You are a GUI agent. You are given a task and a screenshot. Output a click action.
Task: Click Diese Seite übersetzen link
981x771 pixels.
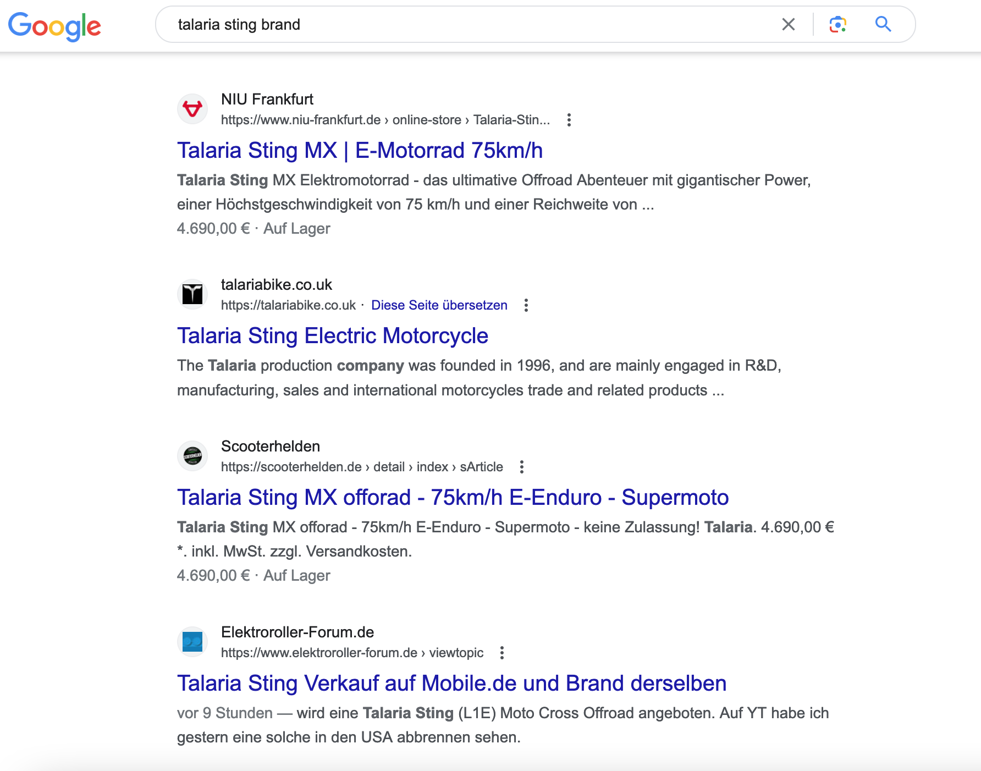(439, 305)
